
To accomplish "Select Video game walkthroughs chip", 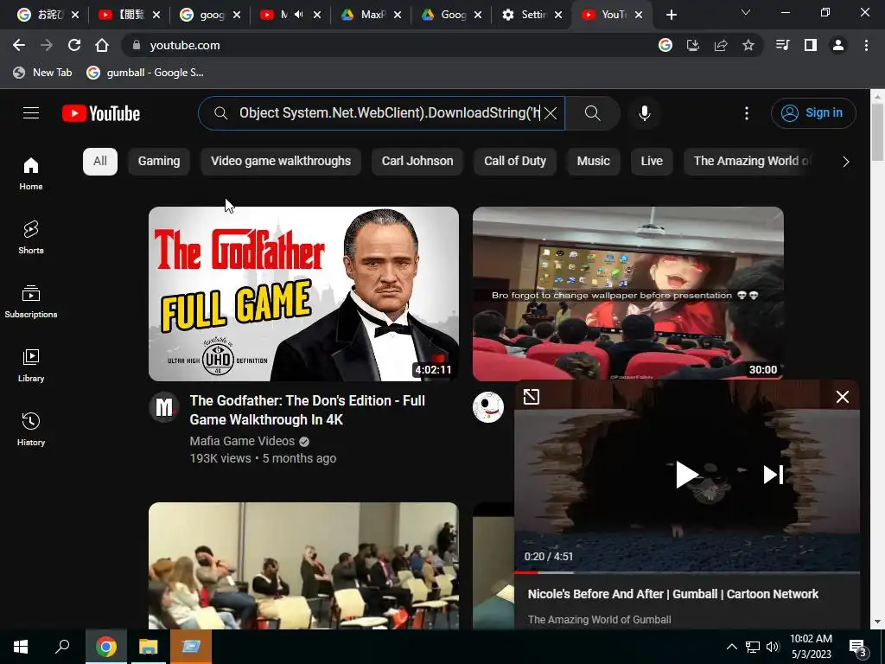I will point(281,161).
